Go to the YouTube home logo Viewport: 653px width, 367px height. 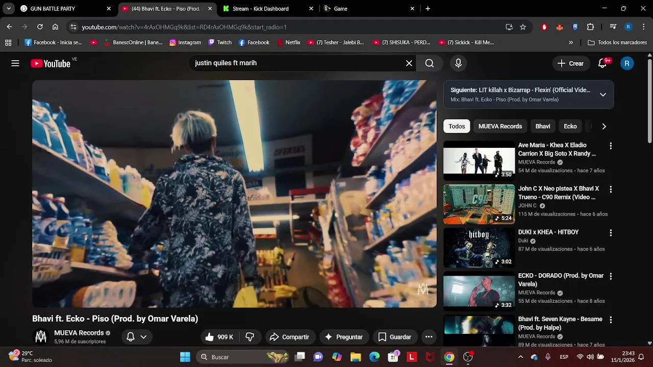[x=51, y=63]
